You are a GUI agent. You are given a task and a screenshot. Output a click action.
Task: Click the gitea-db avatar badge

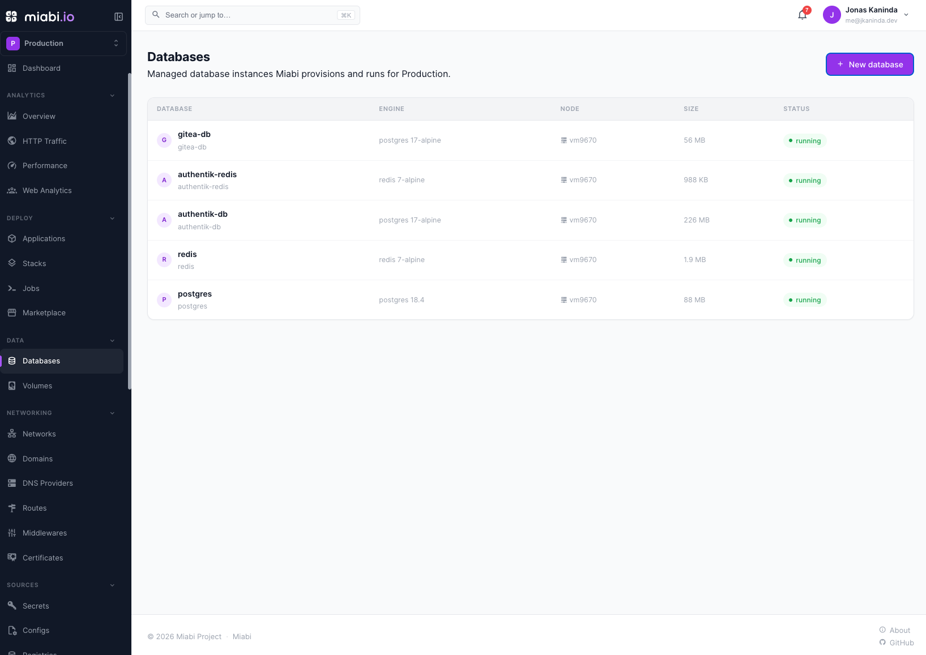[164, 140]
